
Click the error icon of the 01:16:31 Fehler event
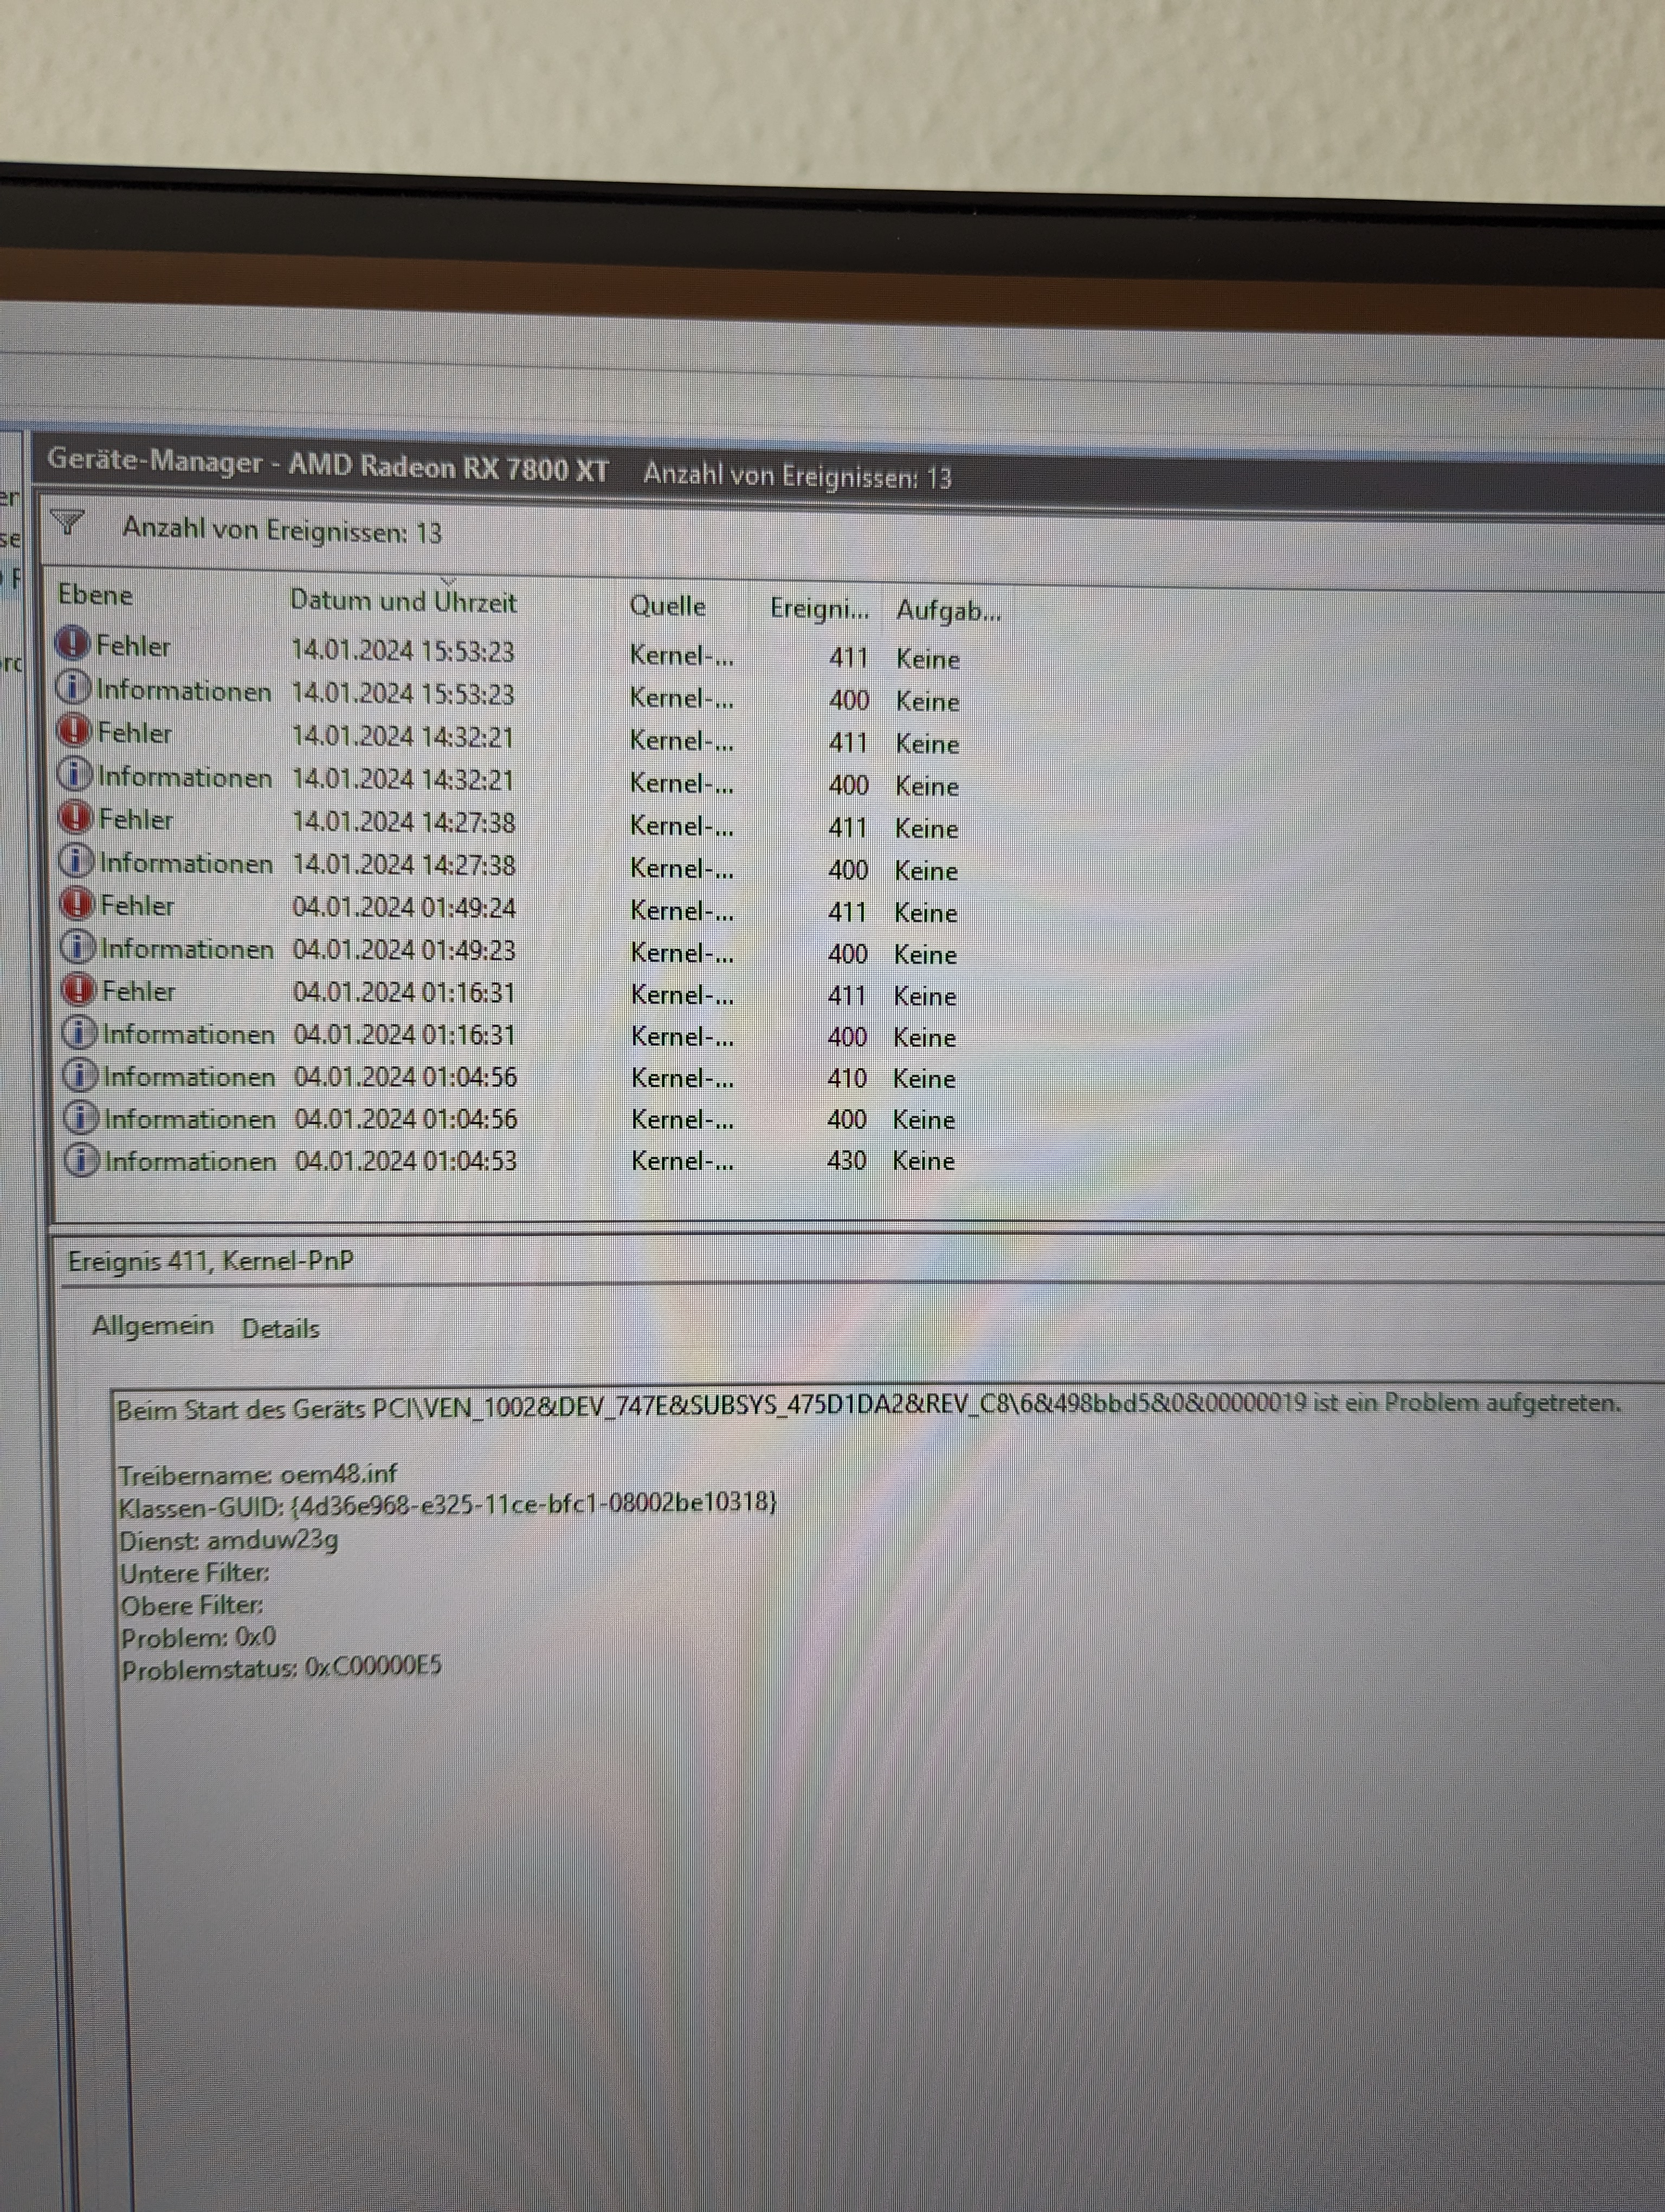click(x=79, y=990)
